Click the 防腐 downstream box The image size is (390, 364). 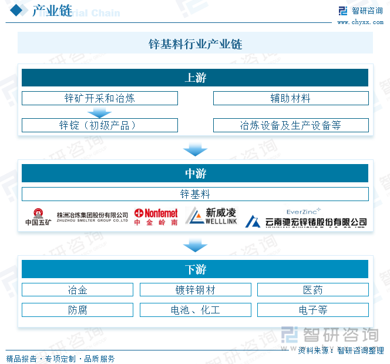[x=78, y=310]
